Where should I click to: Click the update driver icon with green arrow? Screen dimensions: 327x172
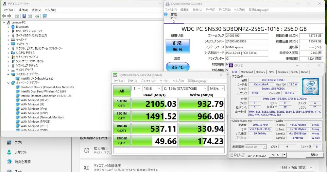(x=37, y=16)
